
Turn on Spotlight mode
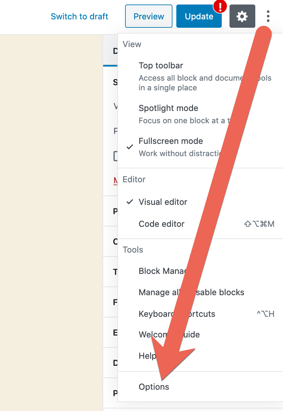point(168,108)
